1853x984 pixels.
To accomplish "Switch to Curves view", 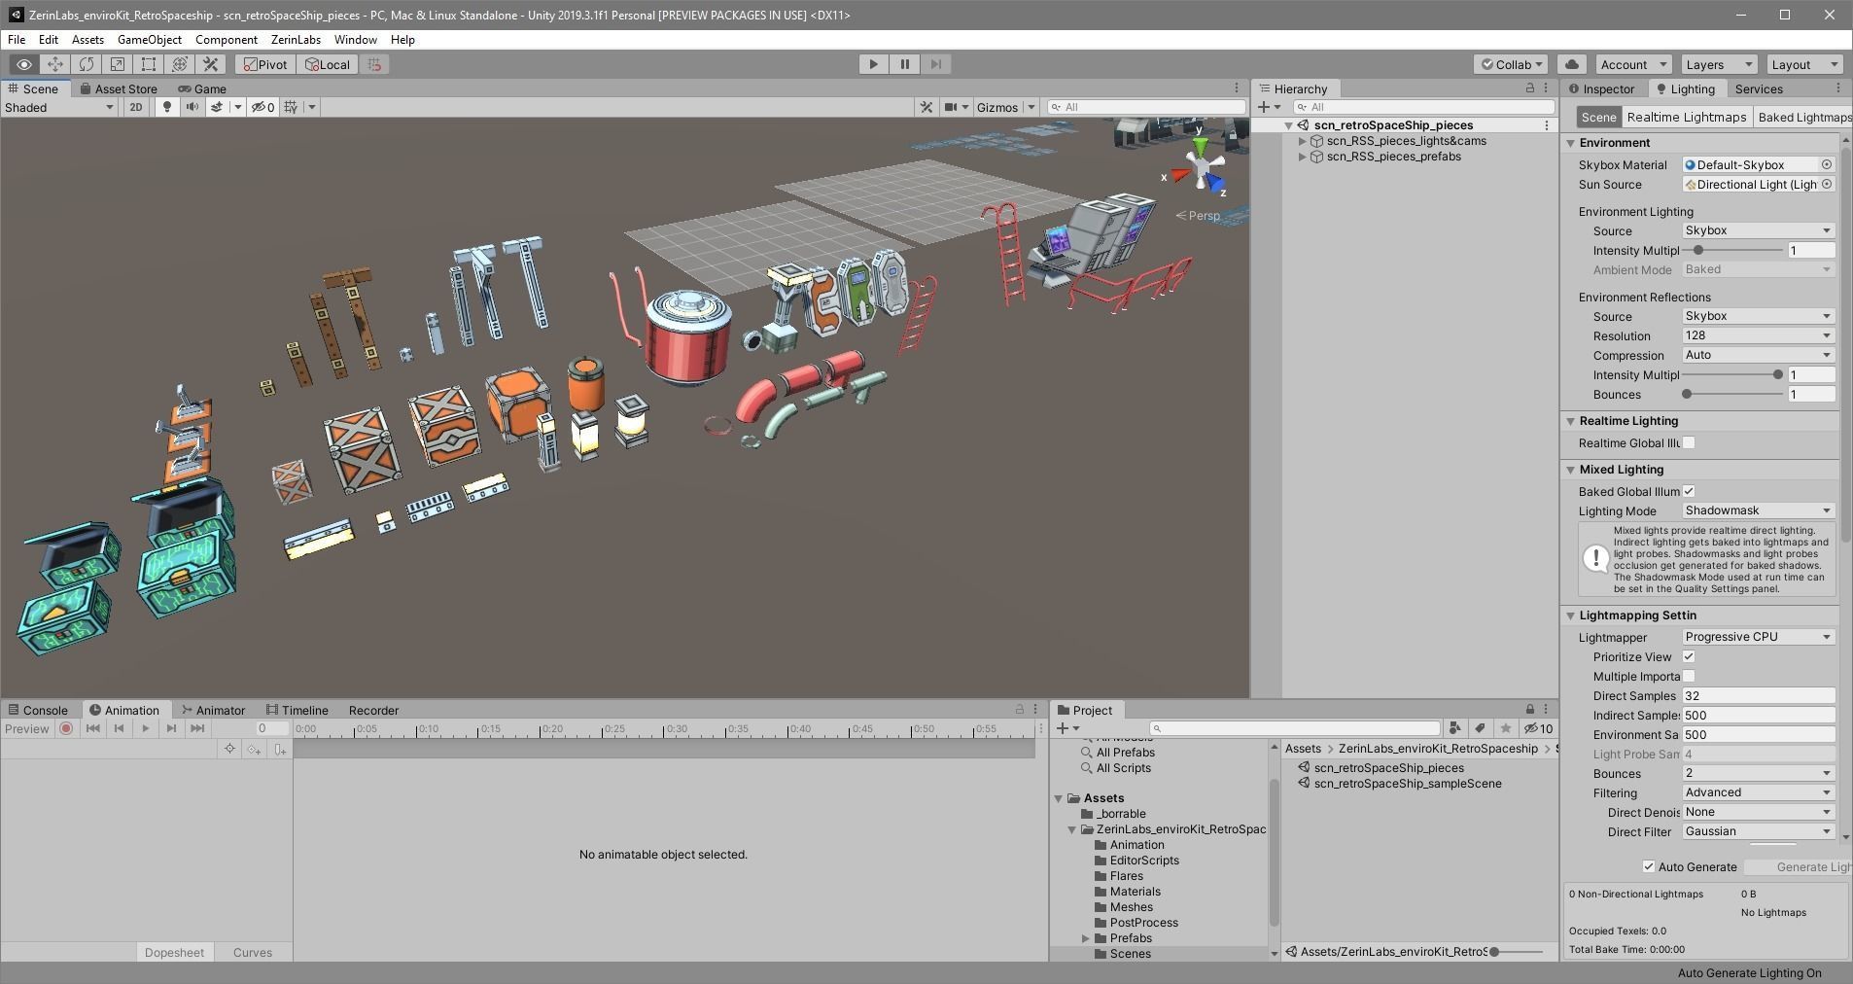I will click(x=253, y=952).
